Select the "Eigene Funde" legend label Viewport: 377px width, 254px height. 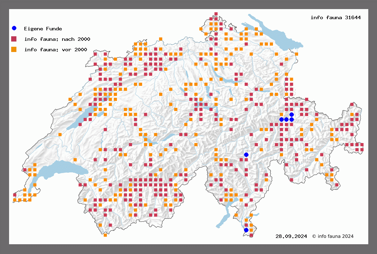(43, 29)
